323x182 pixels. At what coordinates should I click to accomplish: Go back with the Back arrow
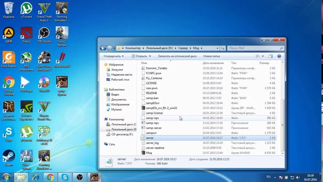click(x=103, y=48)
